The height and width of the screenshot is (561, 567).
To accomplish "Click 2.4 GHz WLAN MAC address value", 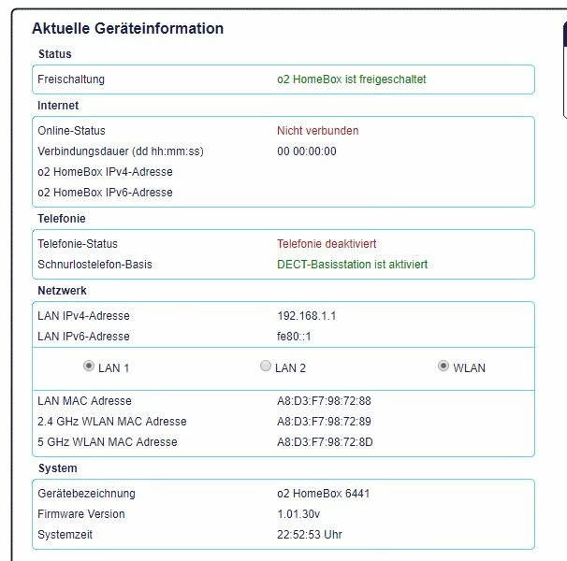I will click(x=324, y=422).
